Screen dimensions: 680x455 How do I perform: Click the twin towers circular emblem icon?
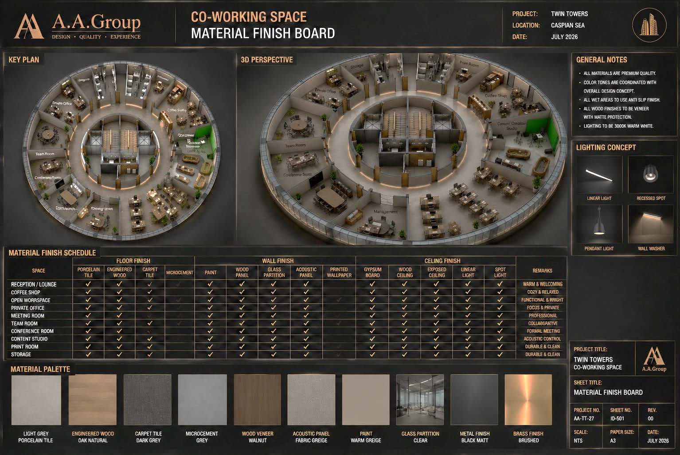[649, 25]
